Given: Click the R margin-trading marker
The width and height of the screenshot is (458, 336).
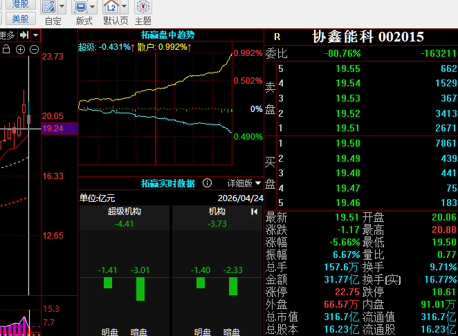Looking at the screenshot, I should tap(277, 37).
